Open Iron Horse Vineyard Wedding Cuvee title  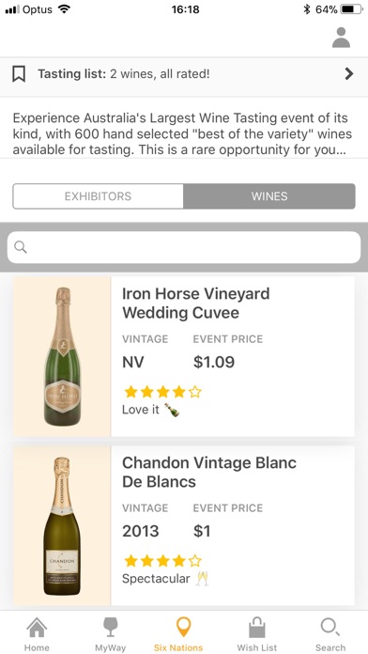196,304
